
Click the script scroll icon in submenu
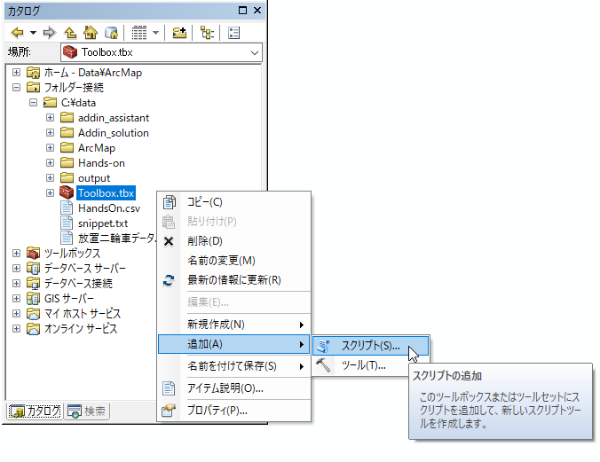click(x=323, y=346)
